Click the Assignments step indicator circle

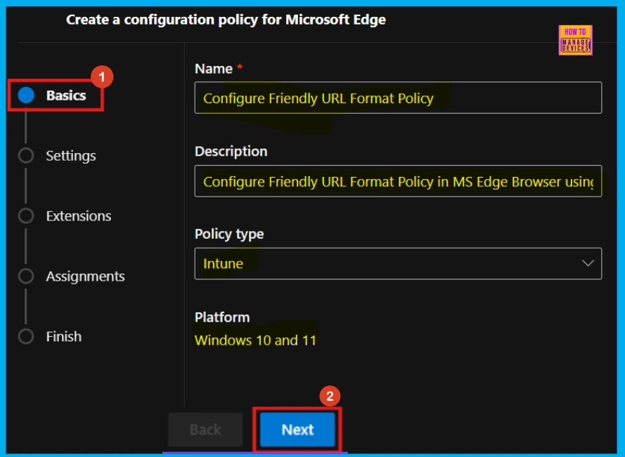coord(26,276)
